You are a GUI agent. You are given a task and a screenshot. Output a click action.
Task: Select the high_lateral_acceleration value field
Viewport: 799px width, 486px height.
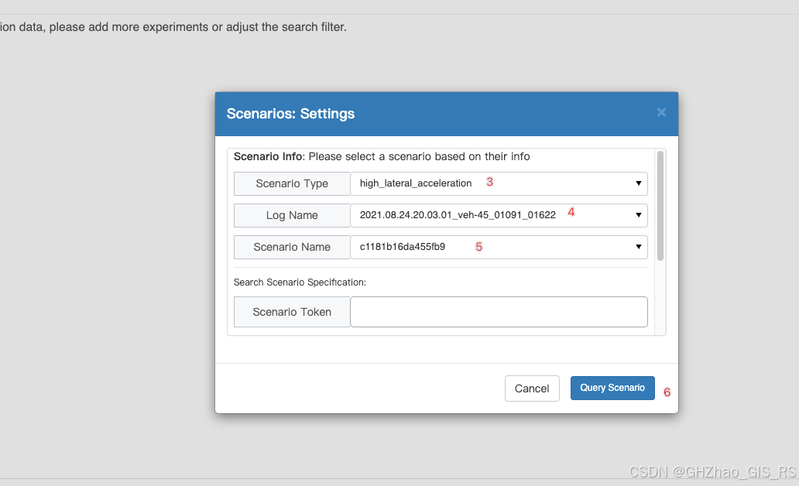click(x=499, y=183)
